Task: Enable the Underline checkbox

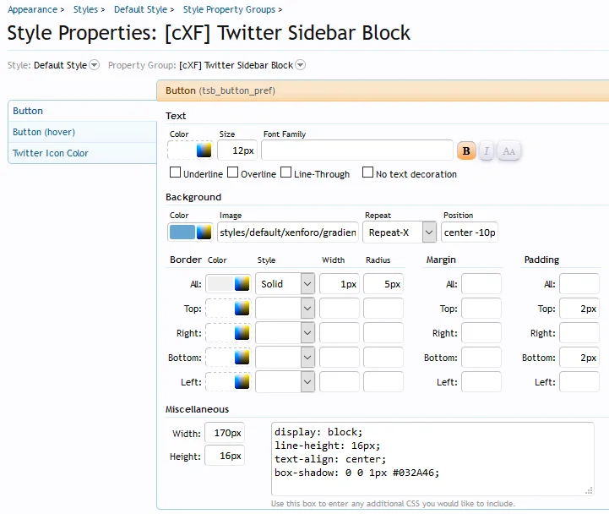Action: 175,172
